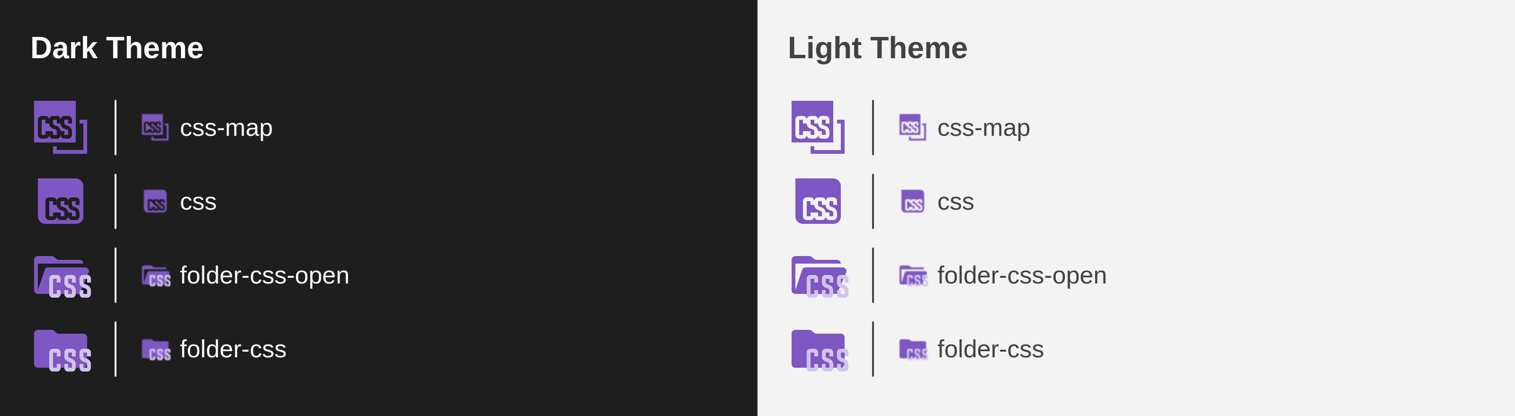The image size is (1515, 416).
Task: Select the large css file icon in Dark Theme
Action: pyautogui.click(x=61, y=201)
